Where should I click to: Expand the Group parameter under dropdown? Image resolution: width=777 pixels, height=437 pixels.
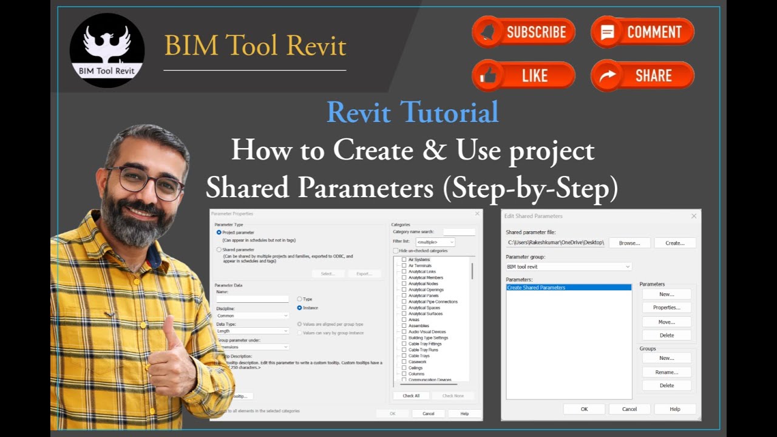click(x=253, y=347)
